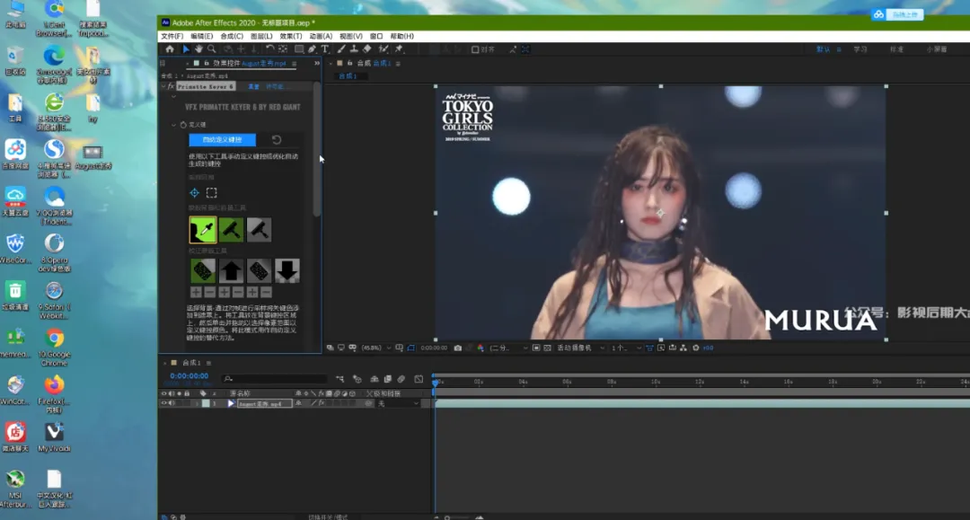Click the reset icon beside auto key button
Image resolution: width=970 pixels, height=520 pixels.
[277, 140]
